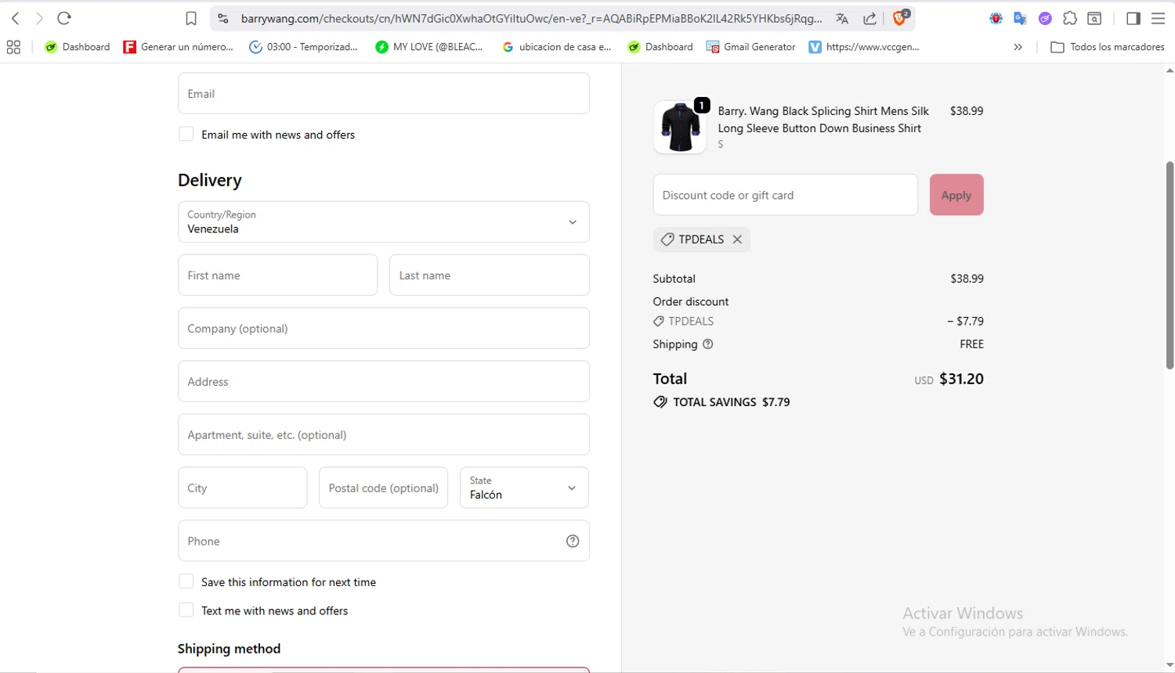Show more bookmarks with the chevron

click(1018, 47)
